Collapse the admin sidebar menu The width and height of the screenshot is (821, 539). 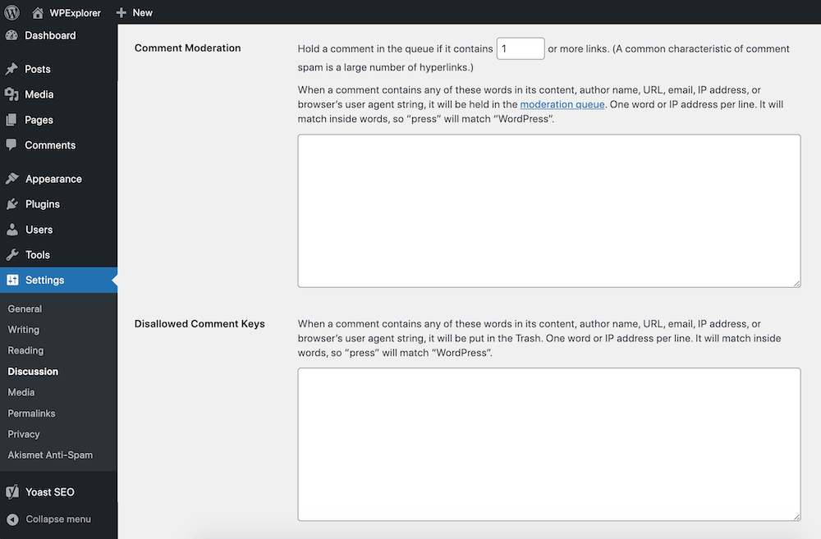[x=14, y=518]
